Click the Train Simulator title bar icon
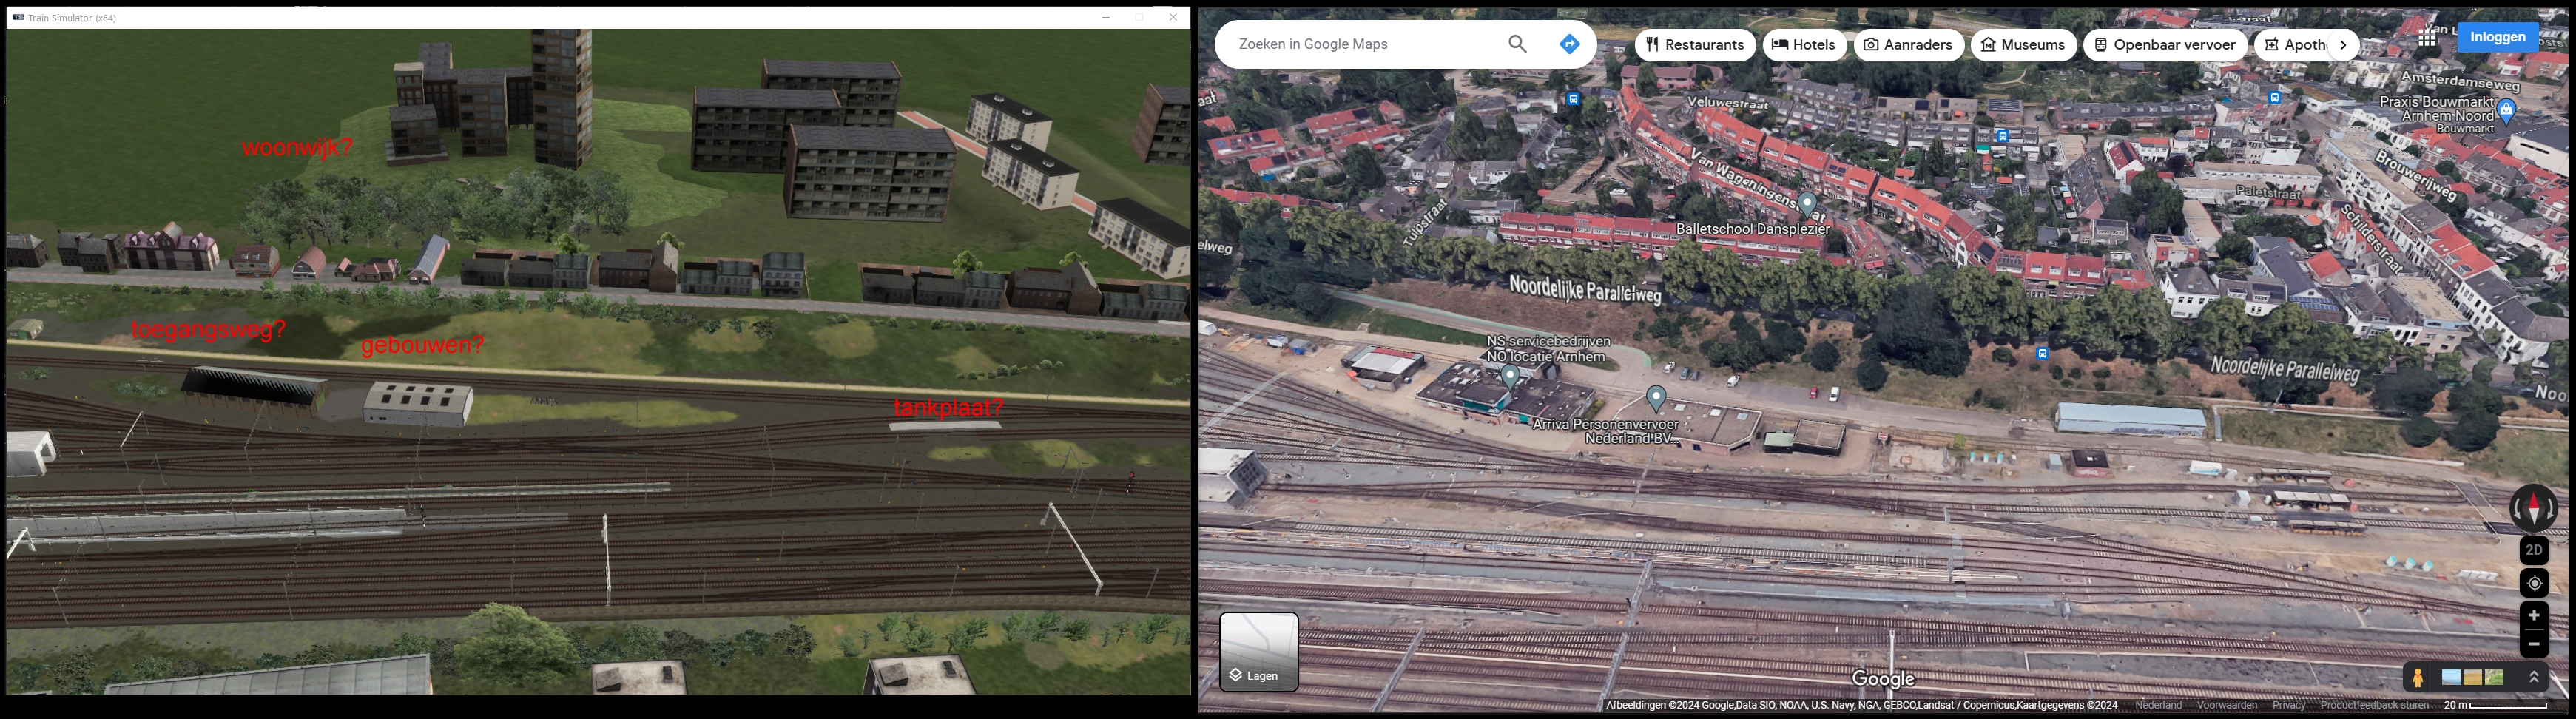 click(18, 18)
